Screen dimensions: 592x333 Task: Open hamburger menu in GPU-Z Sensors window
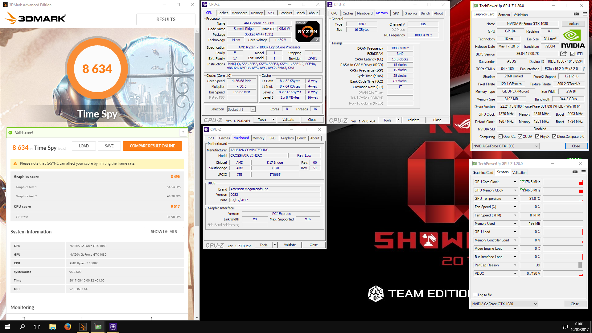click(x=583, y=172)
